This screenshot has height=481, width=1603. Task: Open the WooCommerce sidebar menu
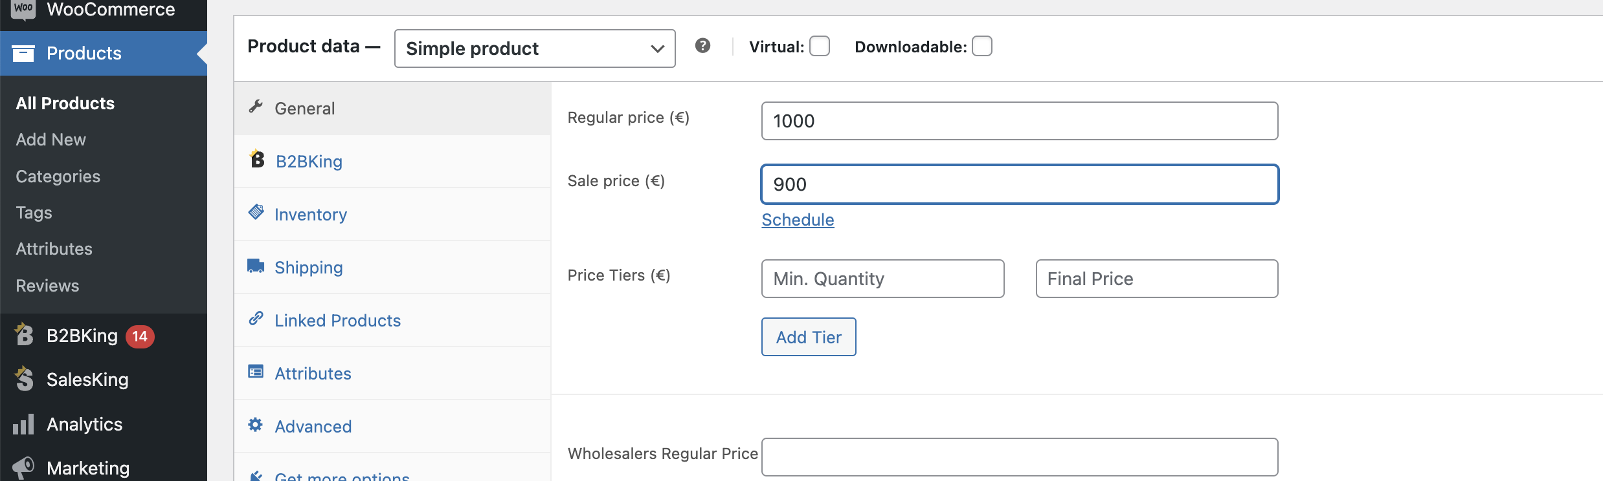(x=104, y=10)
